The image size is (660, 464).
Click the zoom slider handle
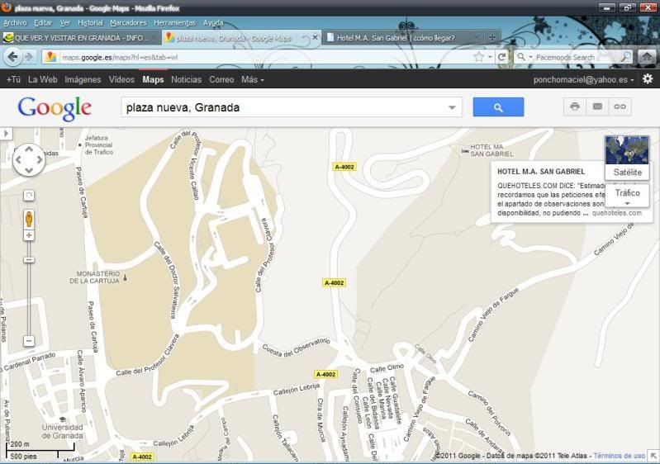[29, 260]
